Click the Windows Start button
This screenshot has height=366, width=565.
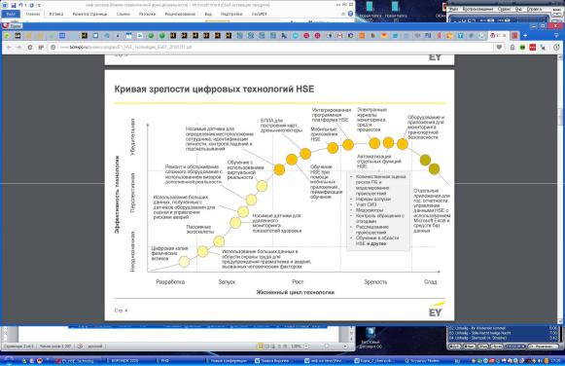click(x=8, y=360)
